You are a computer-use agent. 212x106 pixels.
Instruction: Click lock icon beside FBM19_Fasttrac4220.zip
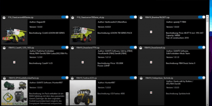[x=72, y=78]
